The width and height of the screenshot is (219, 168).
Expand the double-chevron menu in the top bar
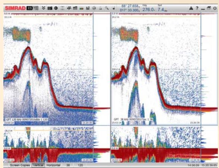click(x=44, y=8)
